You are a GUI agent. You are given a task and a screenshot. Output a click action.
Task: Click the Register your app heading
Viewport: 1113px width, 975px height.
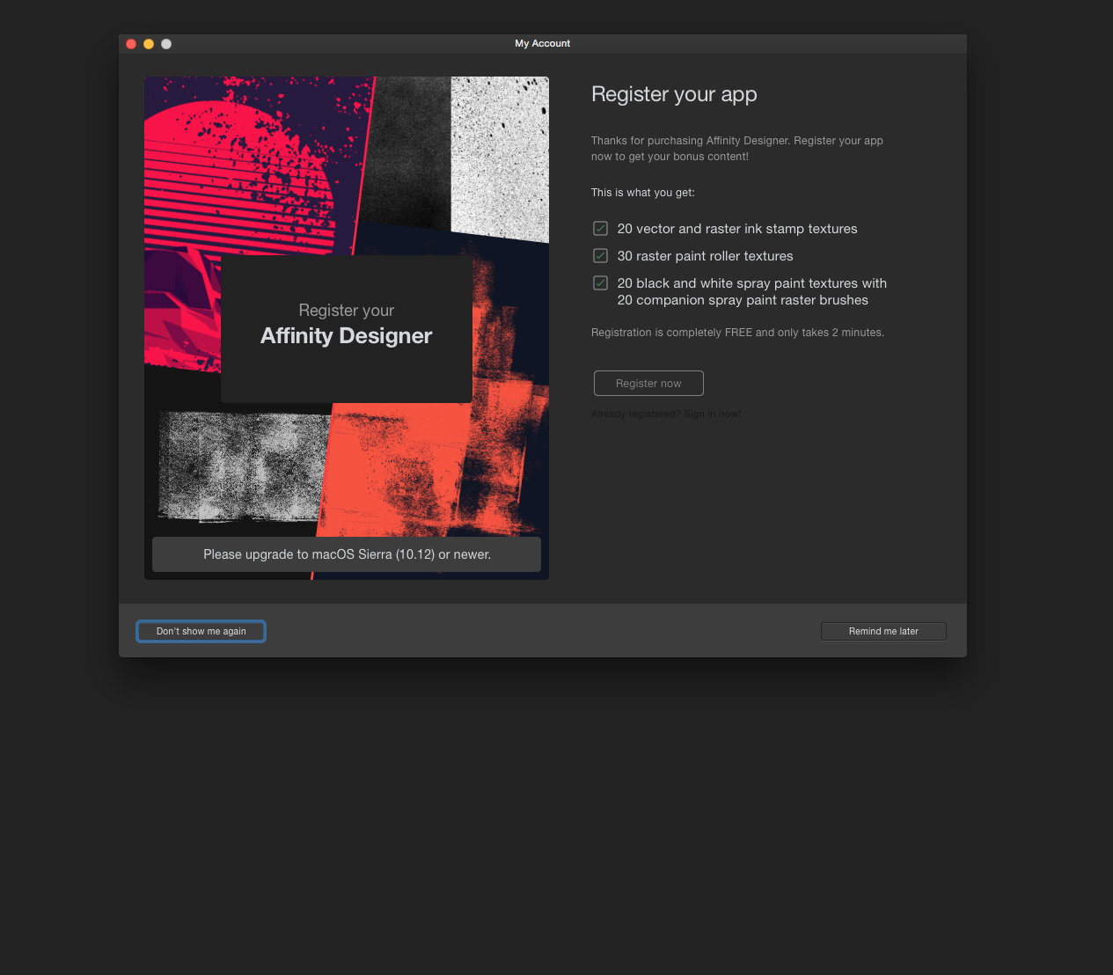(674, 94)
